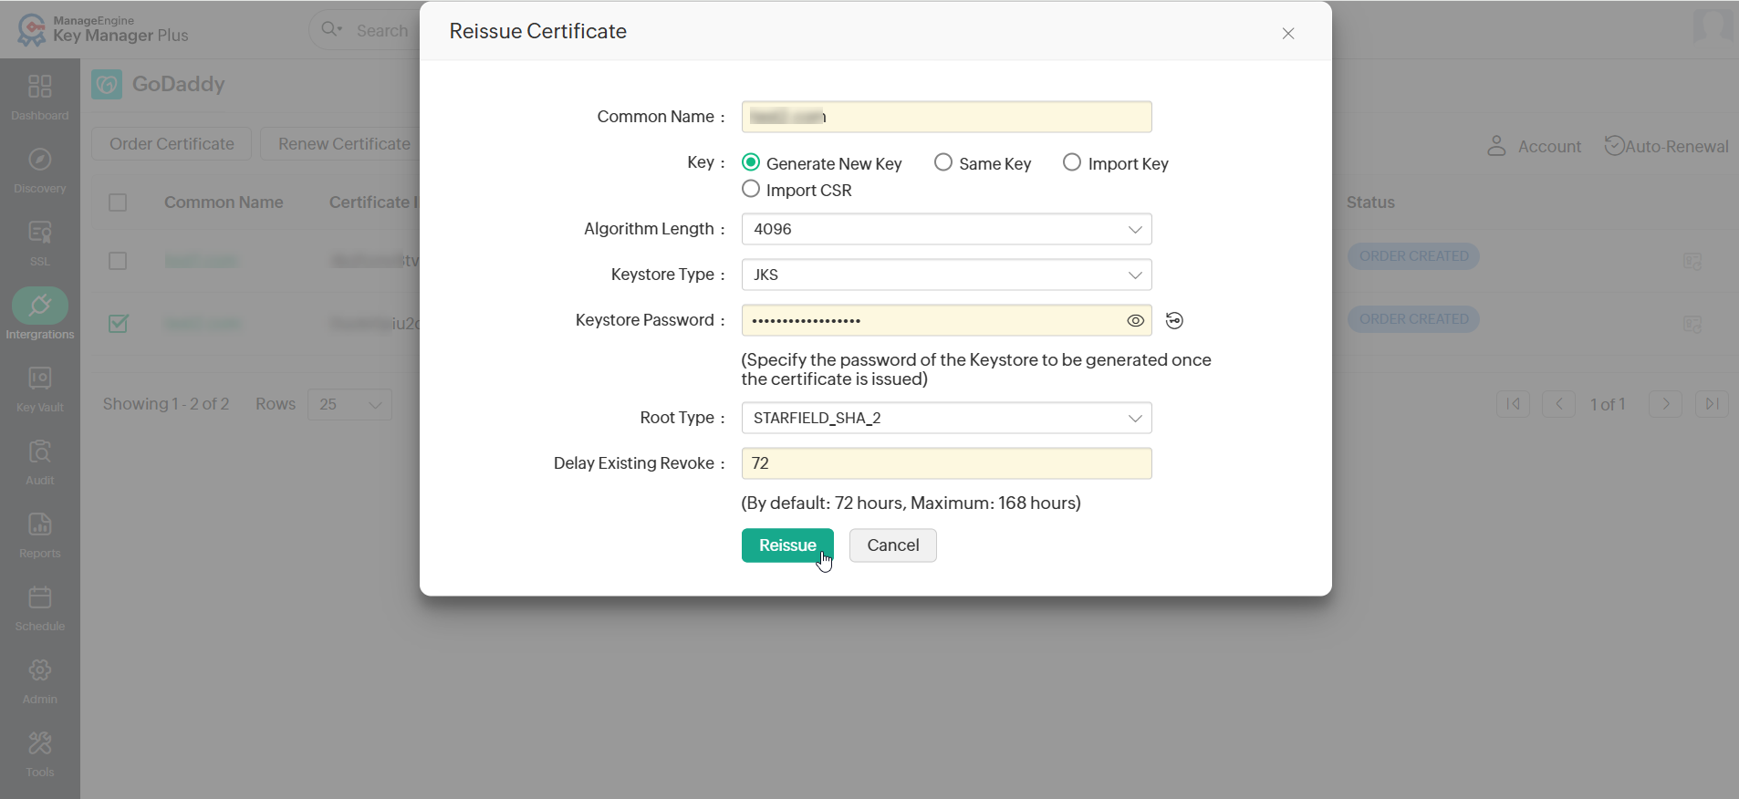Viewport: 1739px width, 799px height.
Task: Click the second row's action icon
Action: [1692, 325]
